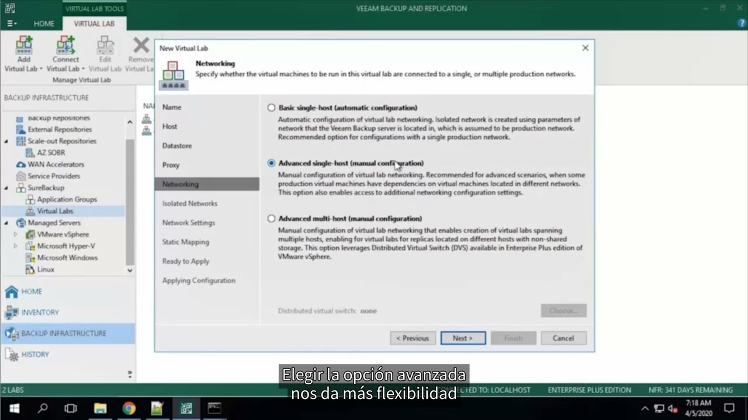This screenshot has height=420, width=748.
Task: Open the notification center icon
Action: [729, 408]
